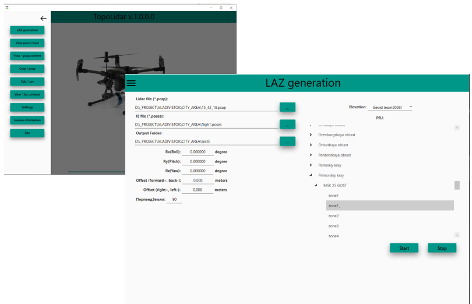Browse for the IE poses file

tap(287, 124)
